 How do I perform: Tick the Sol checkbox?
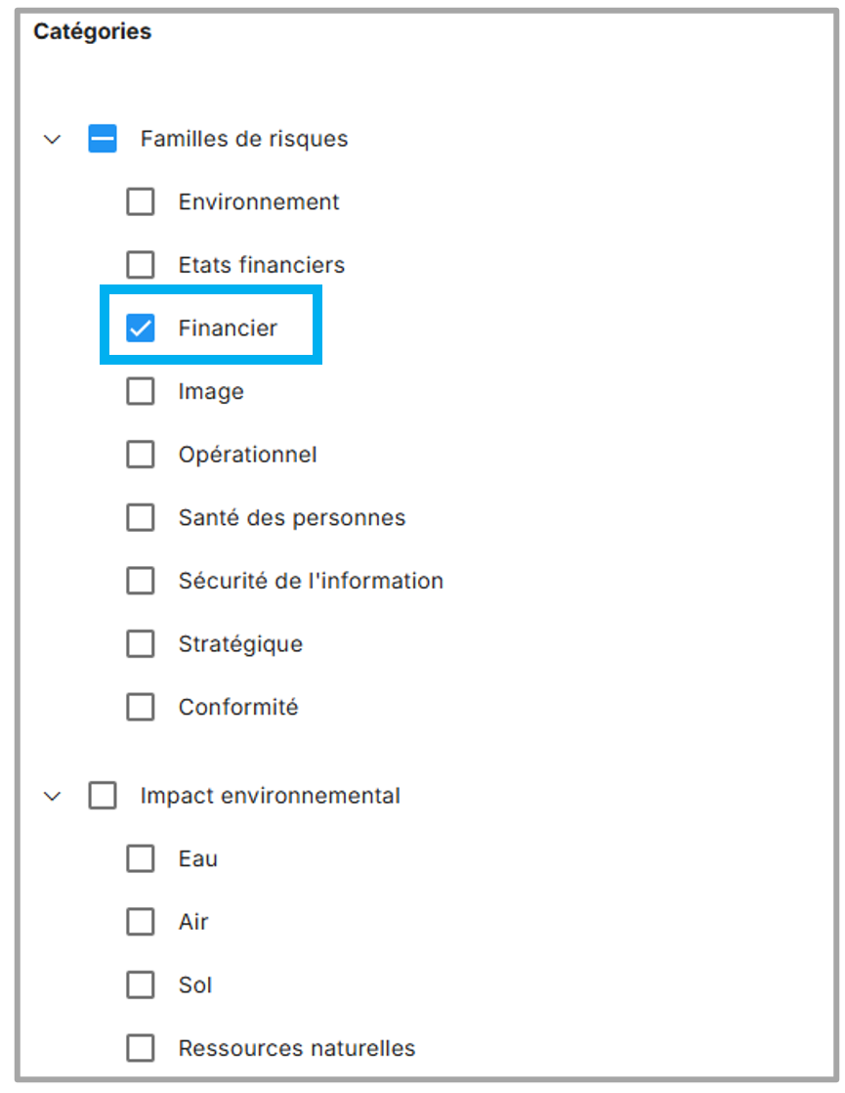click(x=141, y=985)
